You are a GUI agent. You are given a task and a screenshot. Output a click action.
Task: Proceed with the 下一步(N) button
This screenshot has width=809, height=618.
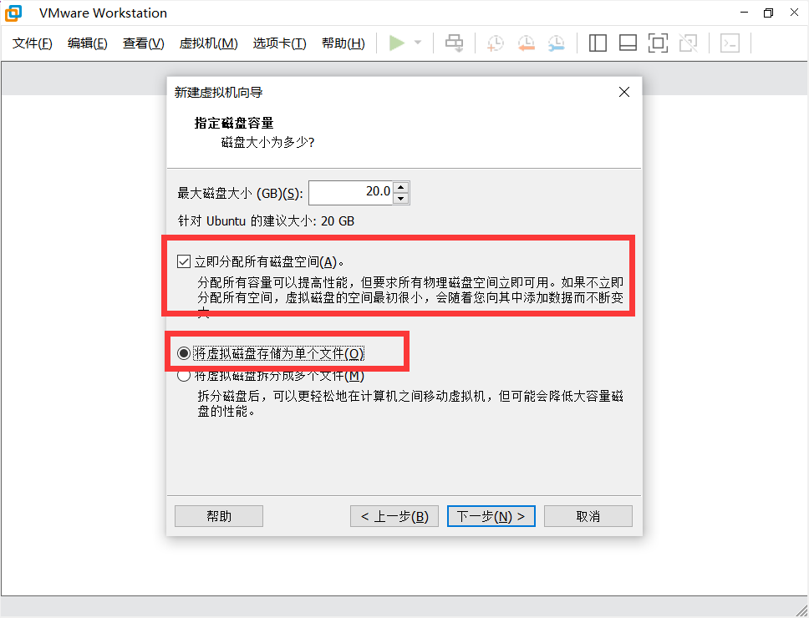coord(491,516)
